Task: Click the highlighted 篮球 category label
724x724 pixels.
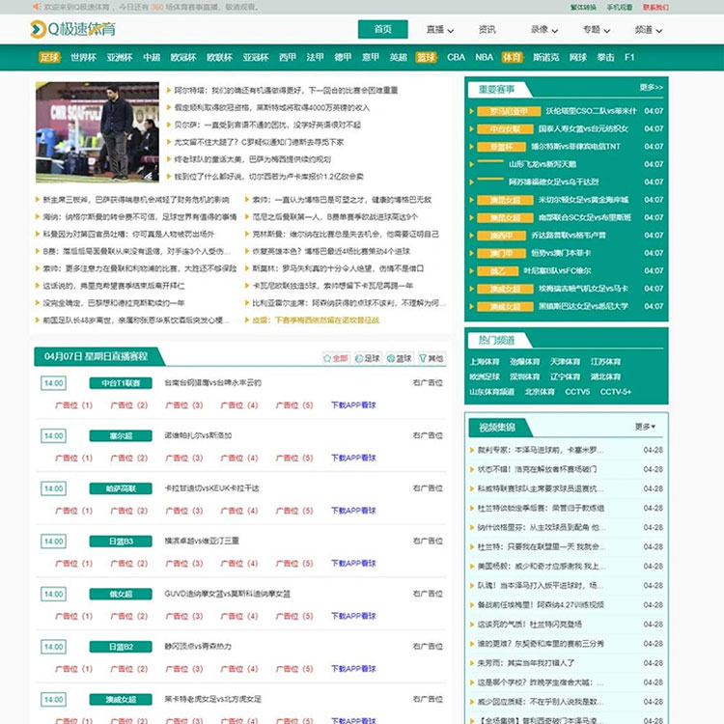Action: (x=426, y=57)
